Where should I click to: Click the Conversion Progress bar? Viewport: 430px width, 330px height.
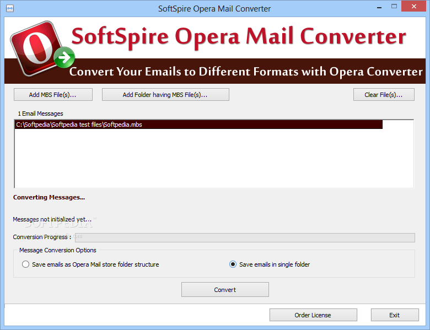(245, 237)
